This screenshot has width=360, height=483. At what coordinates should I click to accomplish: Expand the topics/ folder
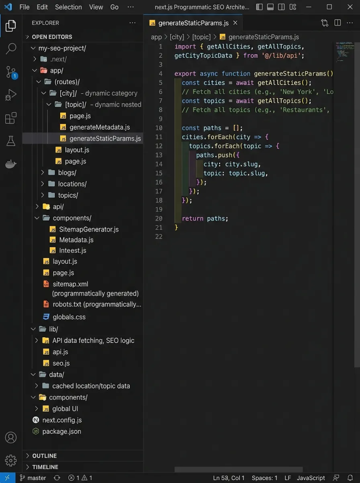tap(83, 195)
